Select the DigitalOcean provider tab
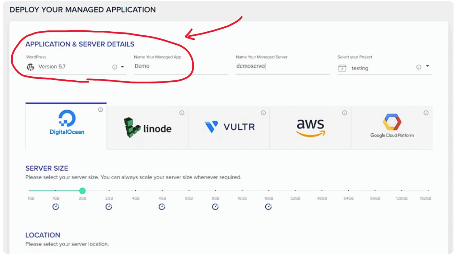The image size is (456, 258). [x=66, y=126]
